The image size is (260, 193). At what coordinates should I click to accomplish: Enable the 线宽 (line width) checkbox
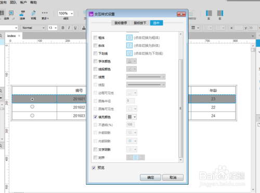[95, 77]
